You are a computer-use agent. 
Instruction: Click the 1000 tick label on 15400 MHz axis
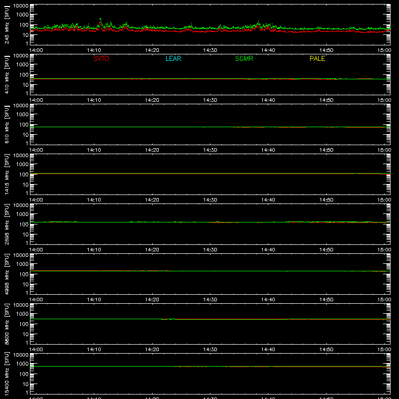(22, 364)
